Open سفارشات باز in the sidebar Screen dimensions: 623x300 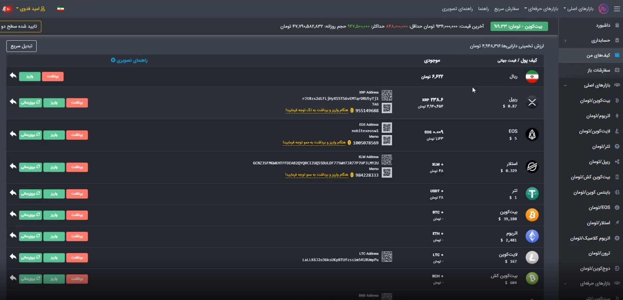coord(599,70)
